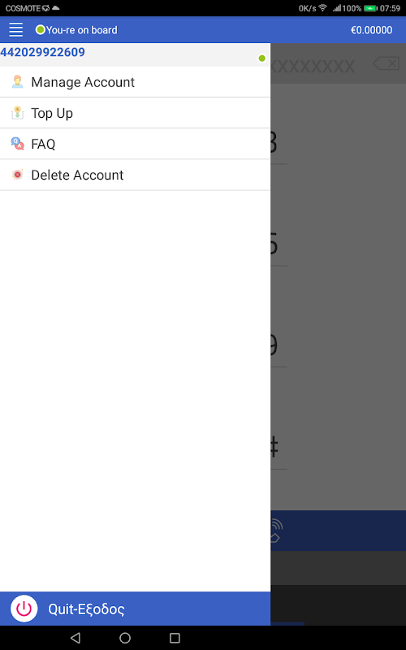Tap the Top Up money icon
Image resolution: width=406 pixels, height=650 pixels.
(17, 113)
